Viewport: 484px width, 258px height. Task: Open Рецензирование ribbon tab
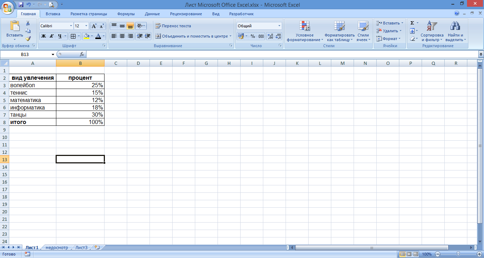point(186,14)
